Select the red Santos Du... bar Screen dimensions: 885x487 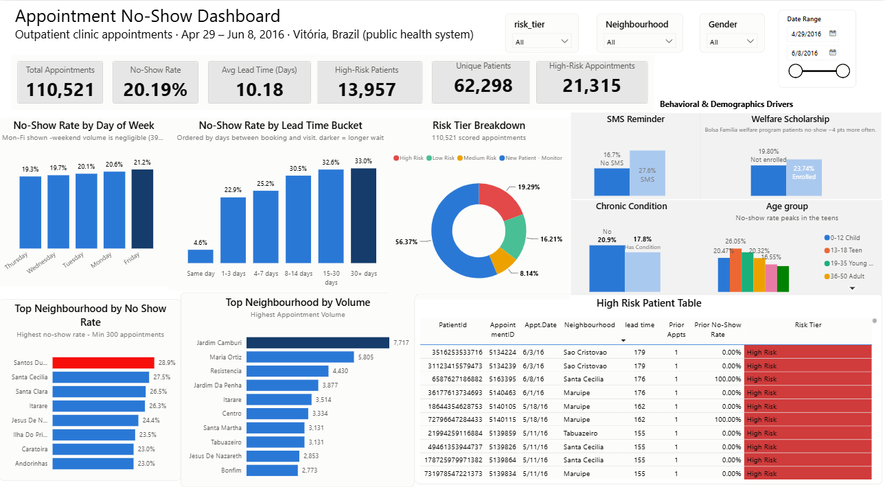pos(104,362)
